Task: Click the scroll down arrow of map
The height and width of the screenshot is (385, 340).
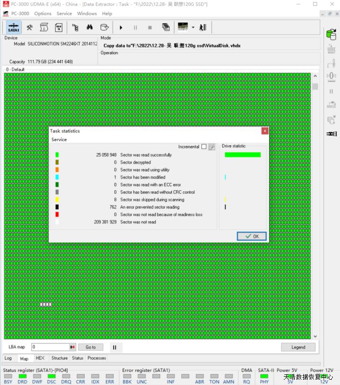Action: [x=315, y=336]
